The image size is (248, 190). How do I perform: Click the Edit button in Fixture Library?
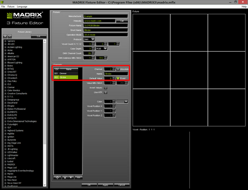click(x=38, y=37)
